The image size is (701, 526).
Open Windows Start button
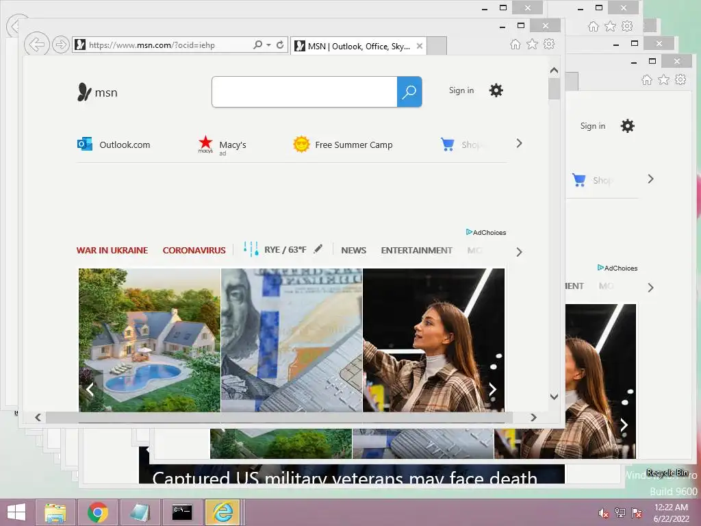pos(16,512)
